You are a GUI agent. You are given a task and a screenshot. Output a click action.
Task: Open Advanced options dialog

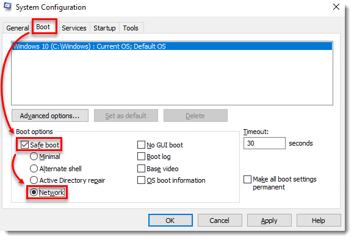click(x=50, y=116)
